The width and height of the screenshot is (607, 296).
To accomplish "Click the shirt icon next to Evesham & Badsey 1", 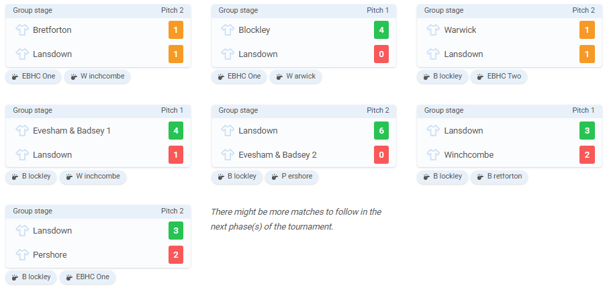I will (x=22, y=131).
